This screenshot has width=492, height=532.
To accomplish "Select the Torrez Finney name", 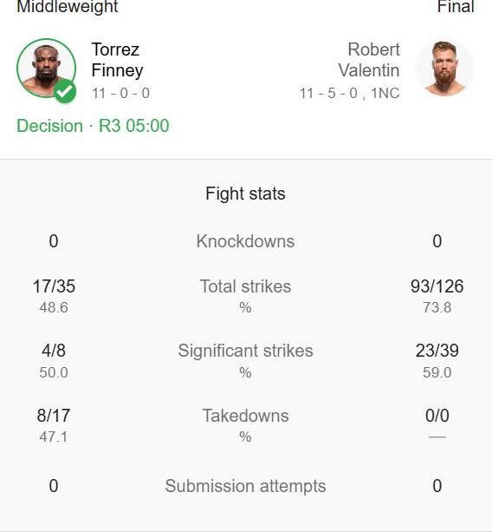I will 117,60.
